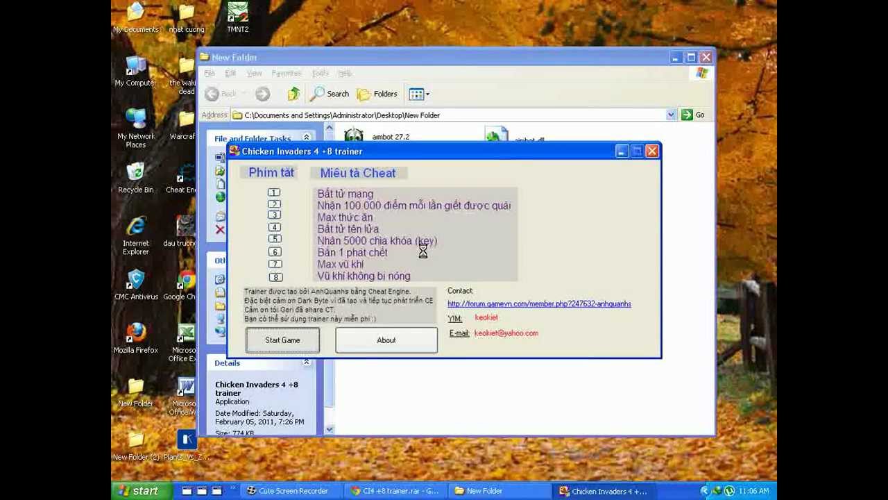Toggle the Folders pane in Explorer toolbar
This screenshot has height=500, width=888.
(x=377, y=94)
